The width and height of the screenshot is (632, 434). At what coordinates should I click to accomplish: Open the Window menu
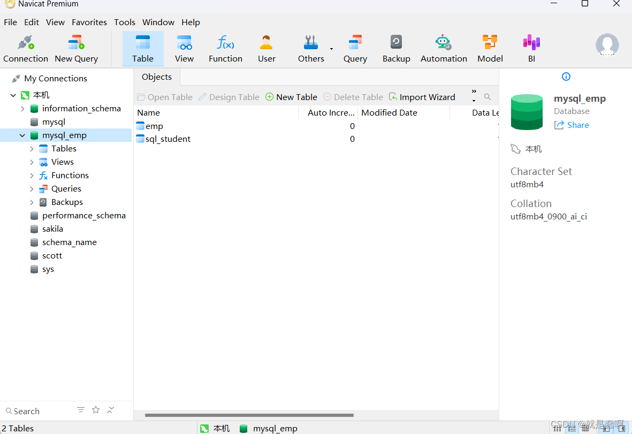158,22
